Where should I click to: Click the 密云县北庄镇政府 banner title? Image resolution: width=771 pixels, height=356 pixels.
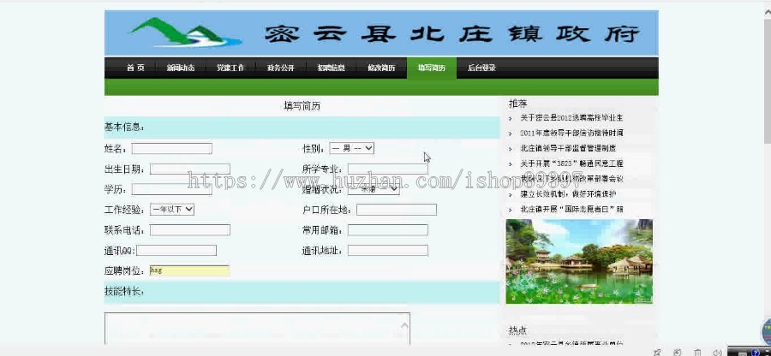[x=452, y=34]
